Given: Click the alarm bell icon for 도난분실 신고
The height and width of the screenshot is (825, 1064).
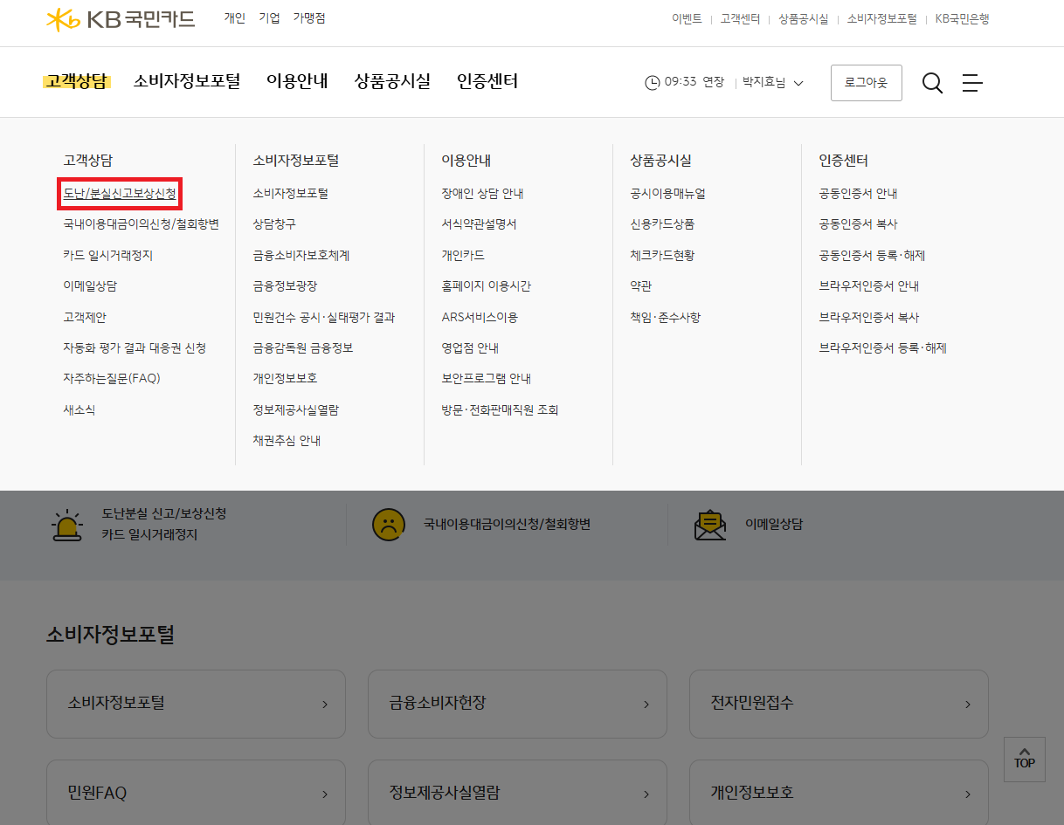Looking at the screenshot, I should click(x=66, y=524).
